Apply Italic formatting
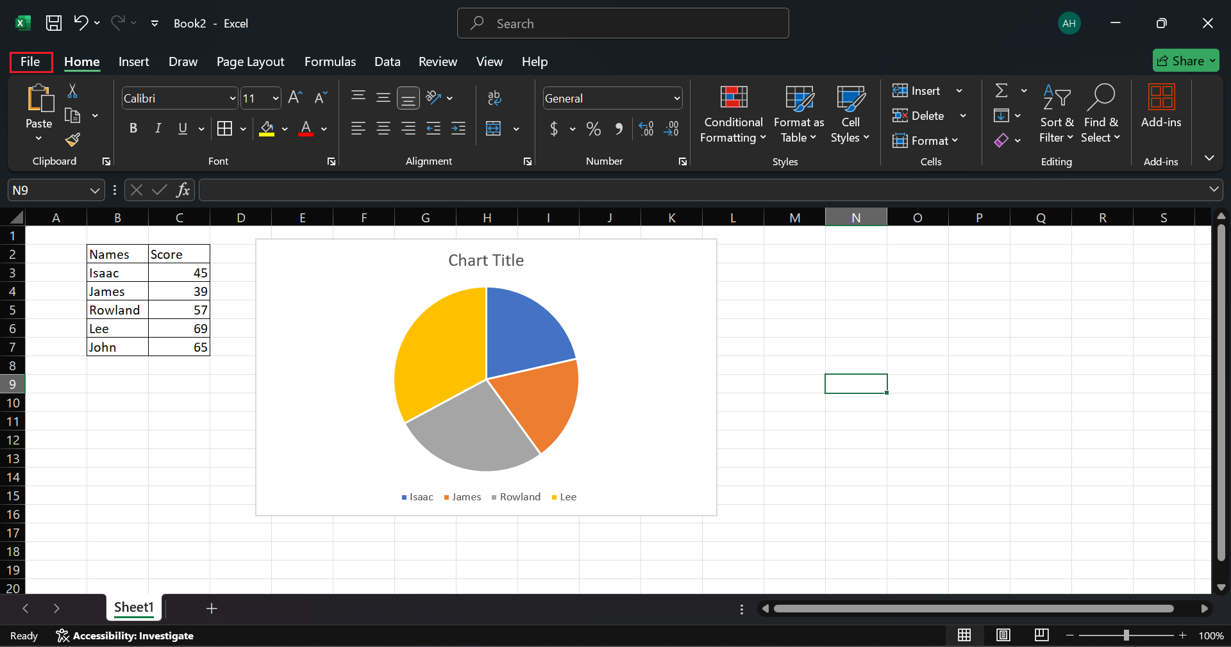 point(158,128)
